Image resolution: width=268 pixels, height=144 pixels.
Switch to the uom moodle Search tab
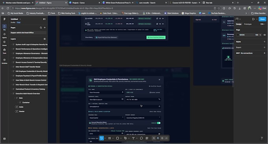coord(151,3)
